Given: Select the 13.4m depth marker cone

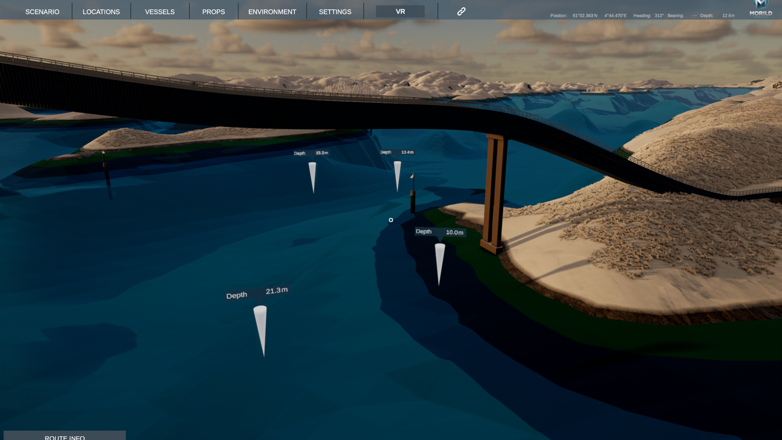Looking at the screenshot, I should point(397,176).
